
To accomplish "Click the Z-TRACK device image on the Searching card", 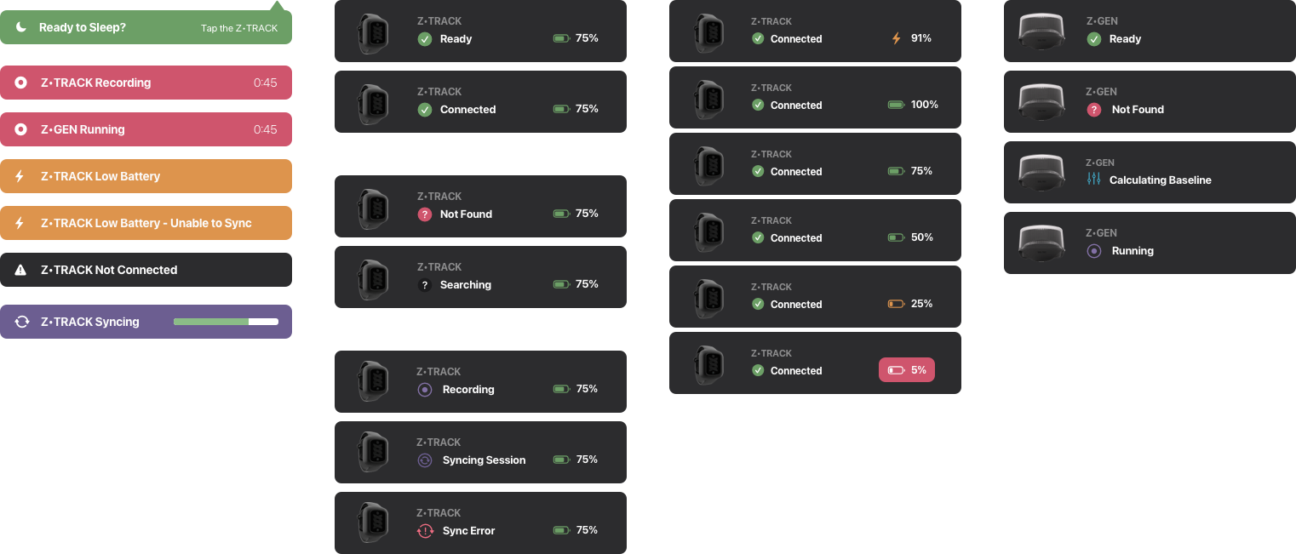I will pyautogui.click(x=372, y=277).
